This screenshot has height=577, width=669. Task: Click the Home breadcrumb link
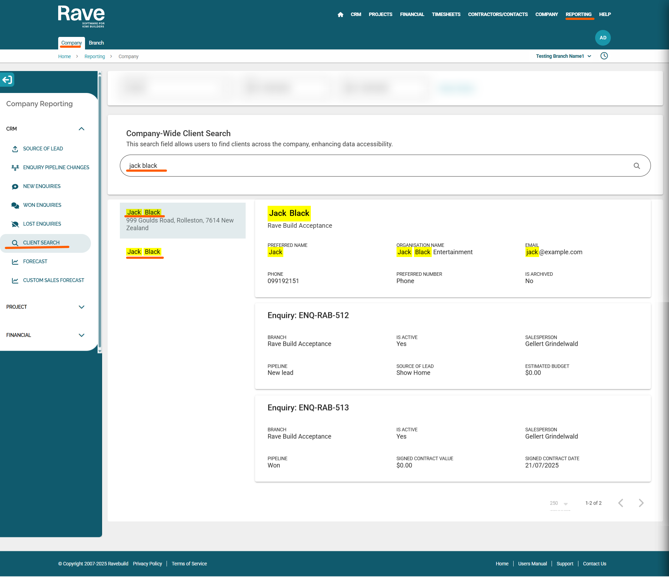click(64, 56)
